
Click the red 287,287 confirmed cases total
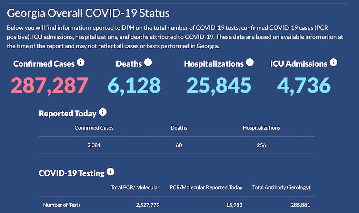(x=49, y=86)
